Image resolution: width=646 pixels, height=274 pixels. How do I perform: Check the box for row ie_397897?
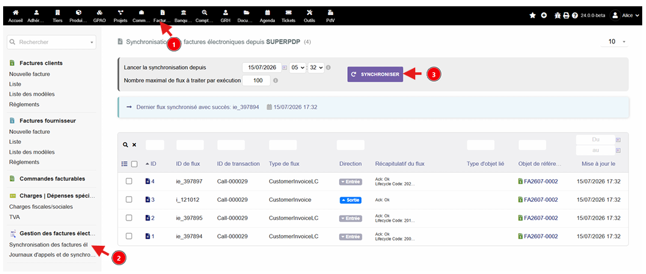(x=129, y=181)
